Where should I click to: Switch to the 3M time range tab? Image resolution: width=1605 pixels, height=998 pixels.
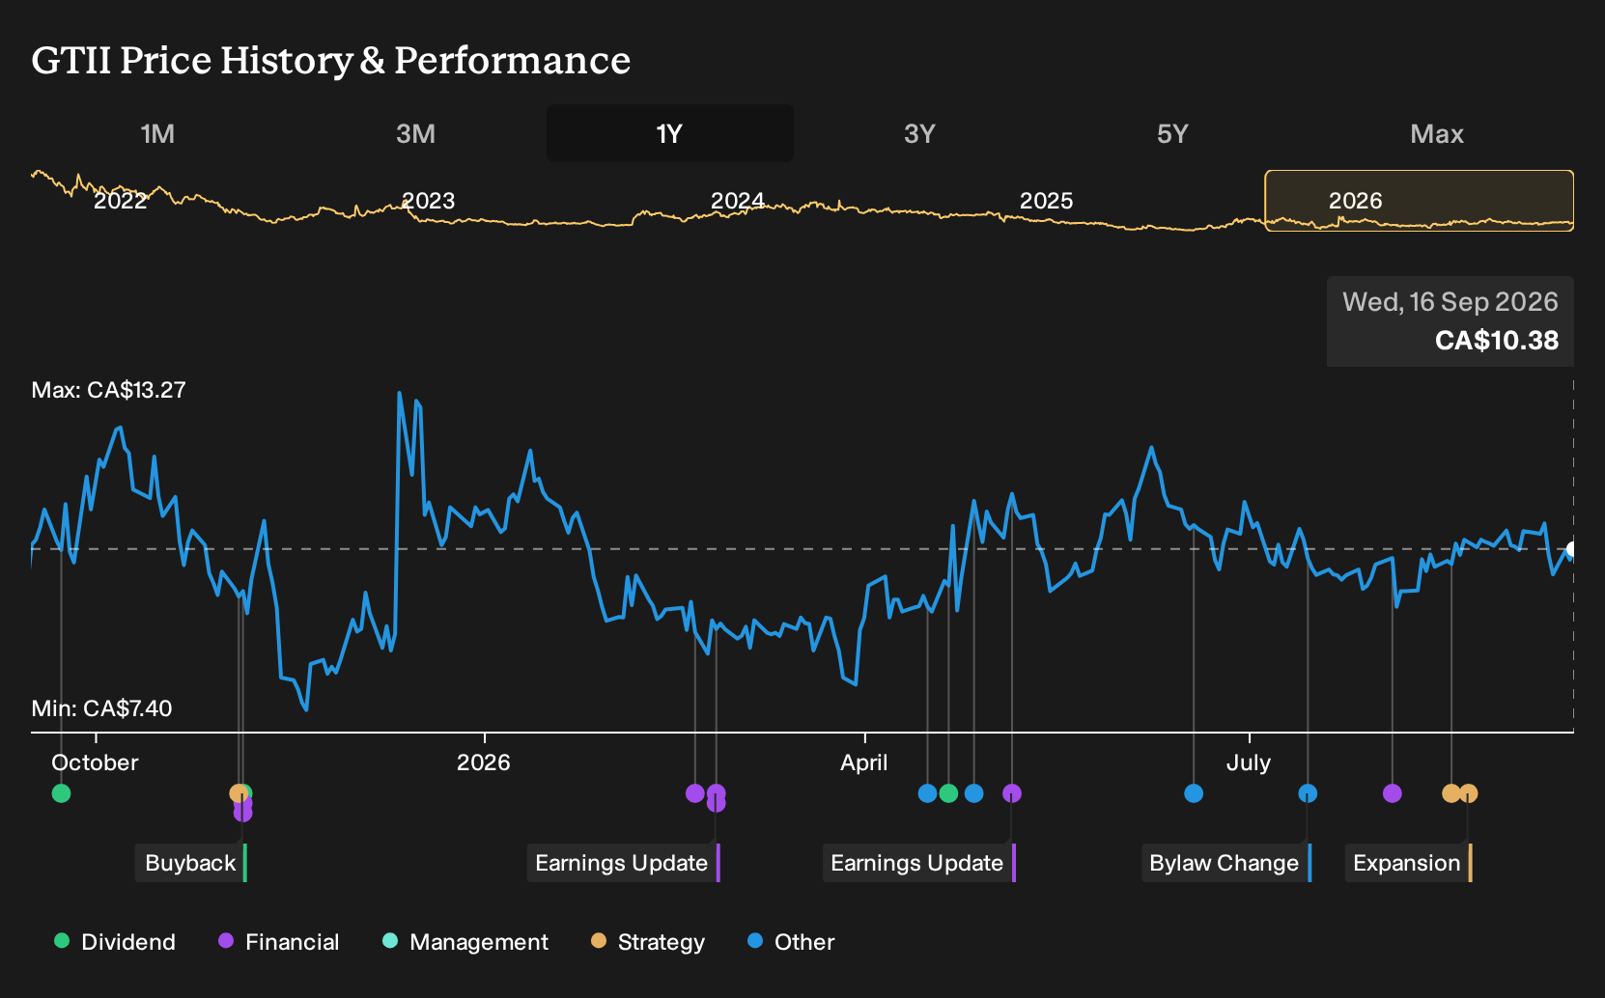point(415,133)
